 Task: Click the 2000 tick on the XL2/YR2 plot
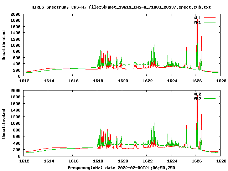pos(15,90)
